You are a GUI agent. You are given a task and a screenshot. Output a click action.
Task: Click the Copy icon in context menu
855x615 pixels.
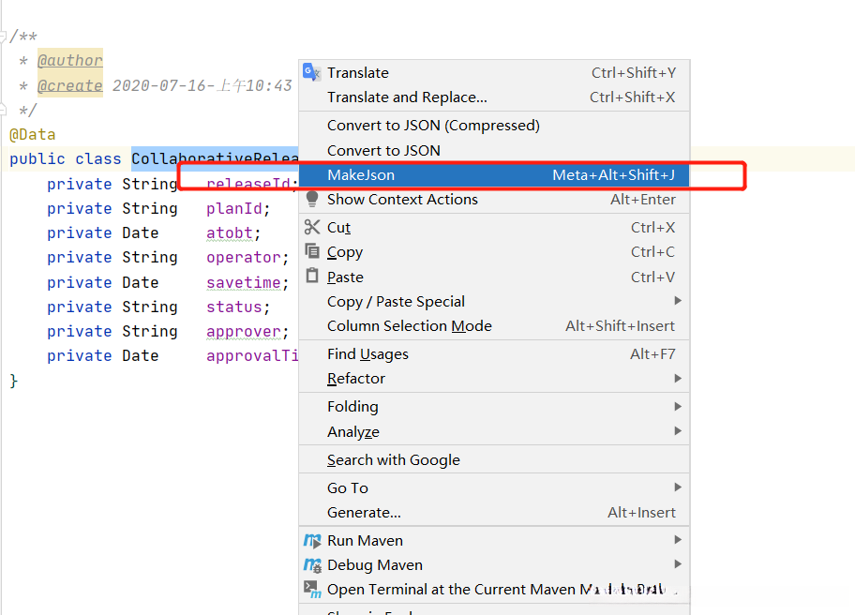[312, 252]
